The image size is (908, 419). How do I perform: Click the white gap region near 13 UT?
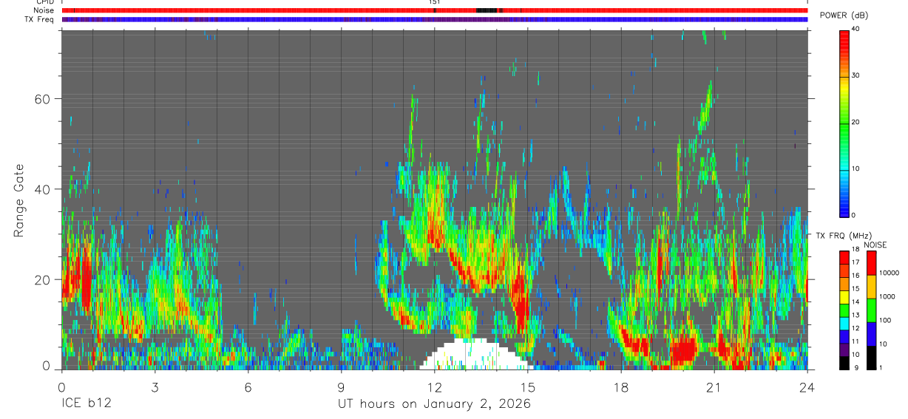476,355
